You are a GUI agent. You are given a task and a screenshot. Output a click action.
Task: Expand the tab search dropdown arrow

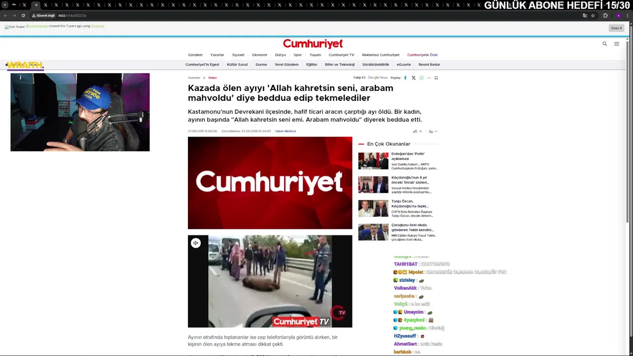(x=4, y=5)
